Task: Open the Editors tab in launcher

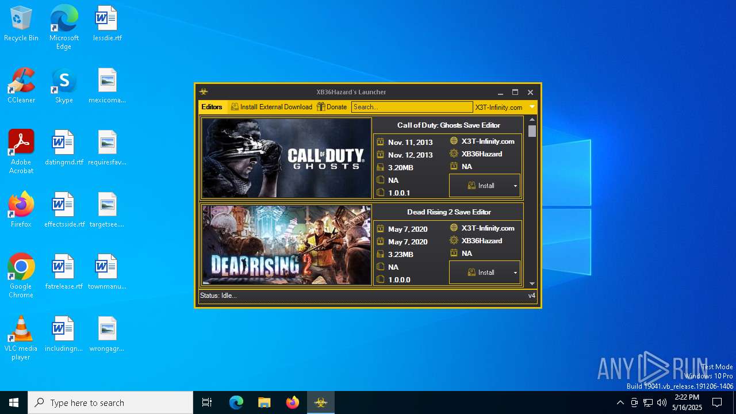Action: tap(212, 107)
